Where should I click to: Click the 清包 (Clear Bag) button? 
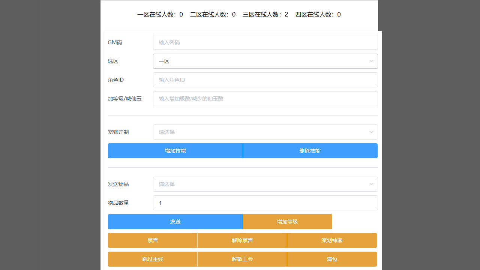coord(332,259)
